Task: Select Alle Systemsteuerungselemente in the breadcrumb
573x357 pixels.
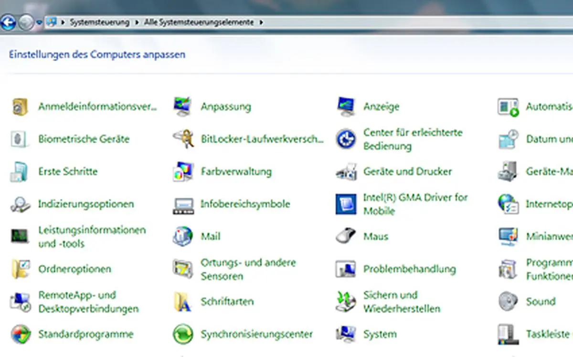Action: pyautogui.click(x=198, y=22)
